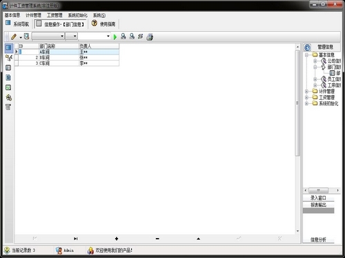Open the 工资管理 menu
Viewport: 345px width, 258px height.
tap(55, 15)
